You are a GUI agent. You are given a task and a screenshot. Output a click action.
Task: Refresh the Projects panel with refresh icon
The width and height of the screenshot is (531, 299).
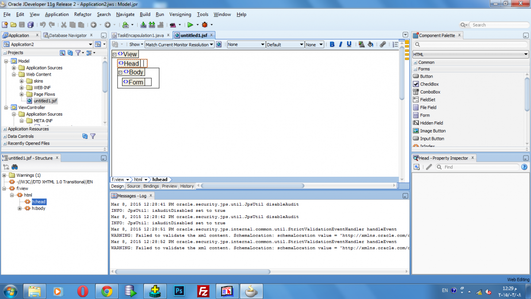click(70, 53)
